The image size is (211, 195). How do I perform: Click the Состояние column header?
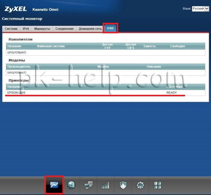[x=174, y=87]
